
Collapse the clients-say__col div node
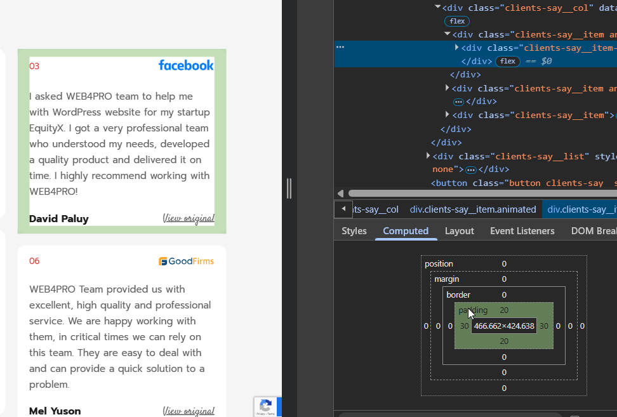point(437,7)
